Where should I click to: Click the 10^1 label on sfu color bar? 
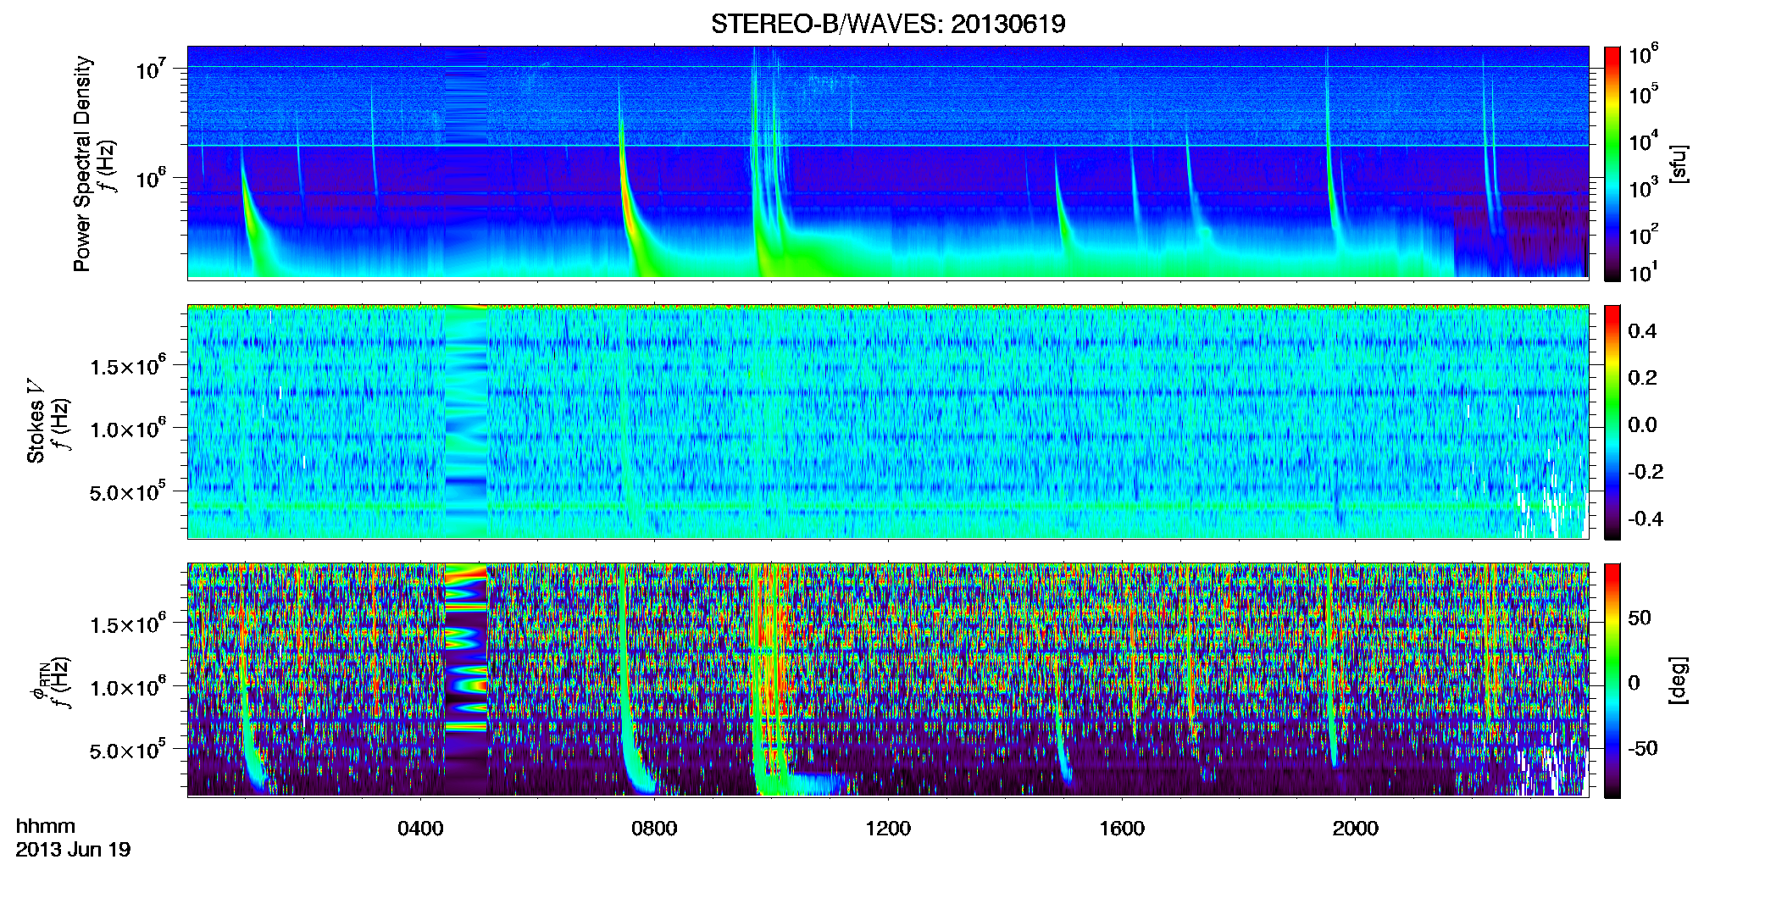[x=1644, y=272]
